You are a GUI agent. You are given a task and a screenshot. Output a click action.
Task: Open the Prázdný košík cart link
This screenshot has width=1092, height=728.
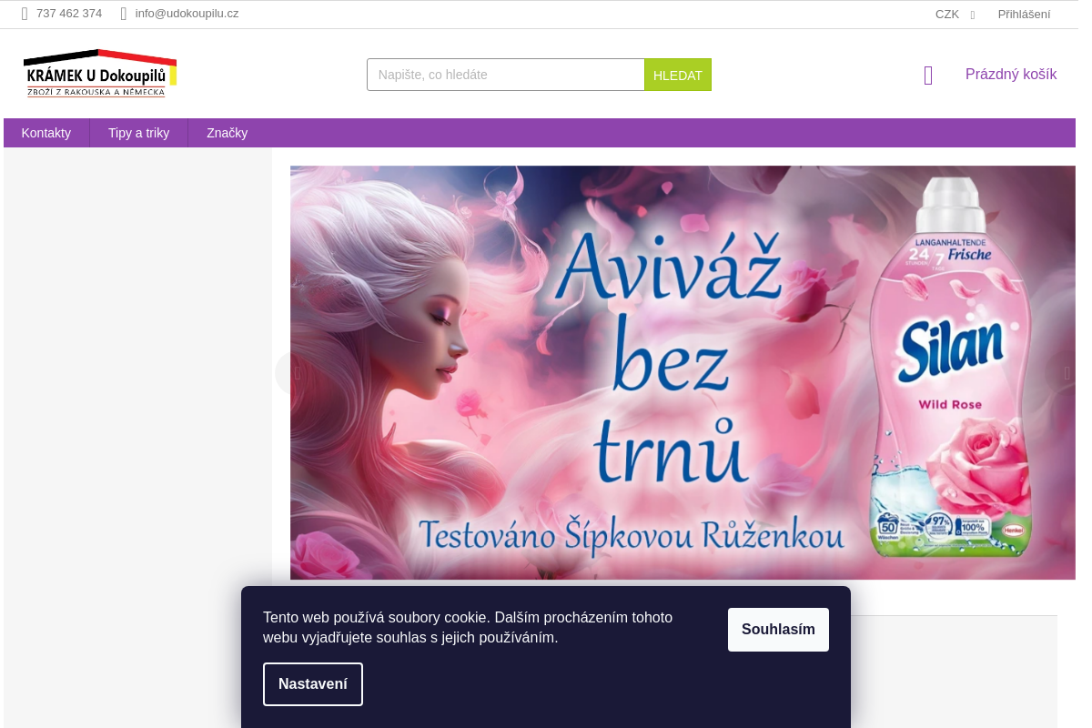pyautogui.click(x=1011, y=75)
